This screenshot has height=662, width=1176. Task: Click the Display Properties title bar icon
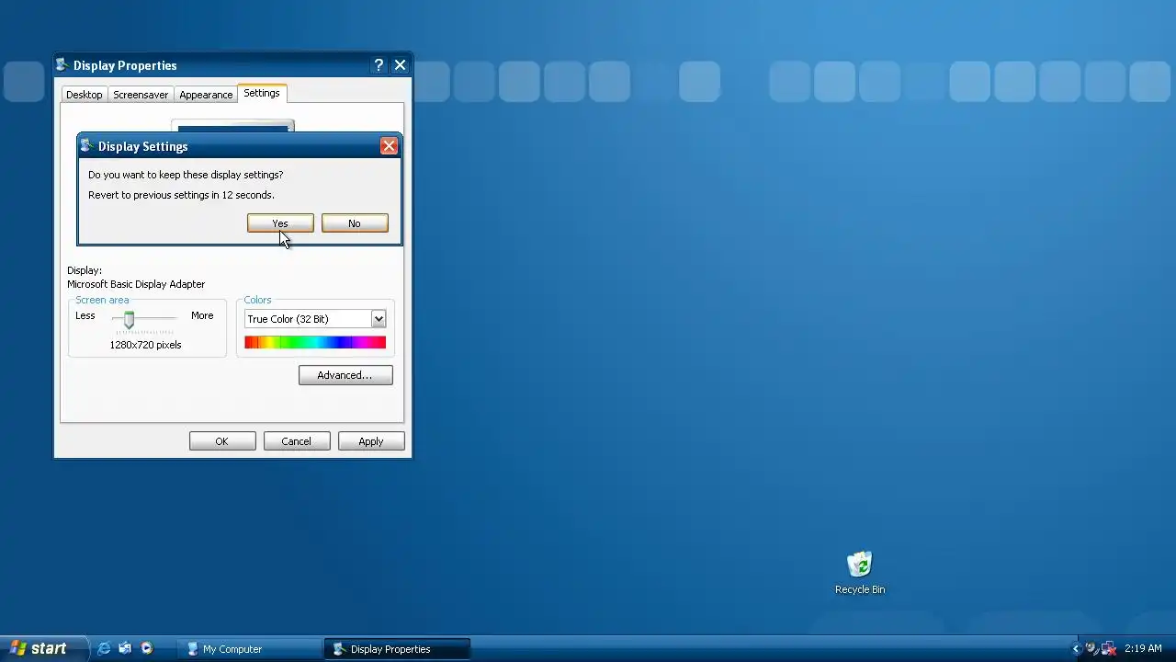point(62,64)
